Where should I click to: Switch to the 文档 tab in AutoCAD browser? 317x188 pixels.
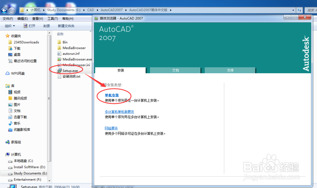(175, 70)
